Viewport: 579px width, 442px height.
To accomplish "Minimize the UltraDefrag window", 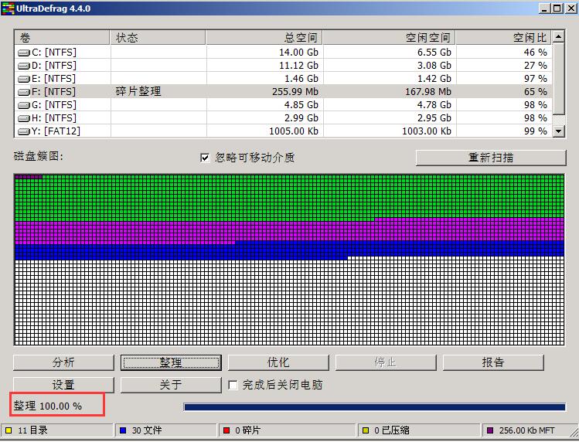I will tap(545, 8).
